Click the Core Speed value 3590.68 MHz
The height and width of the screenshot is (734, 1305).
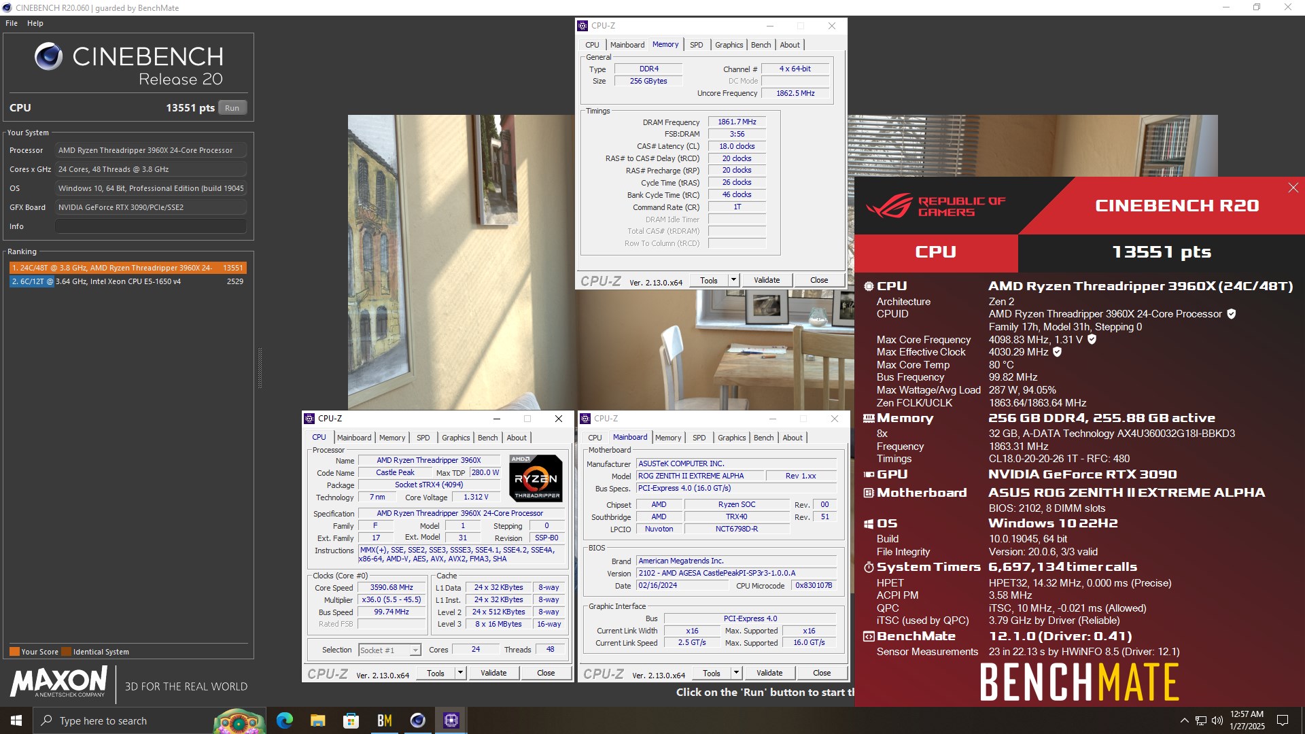pos(391,588)
